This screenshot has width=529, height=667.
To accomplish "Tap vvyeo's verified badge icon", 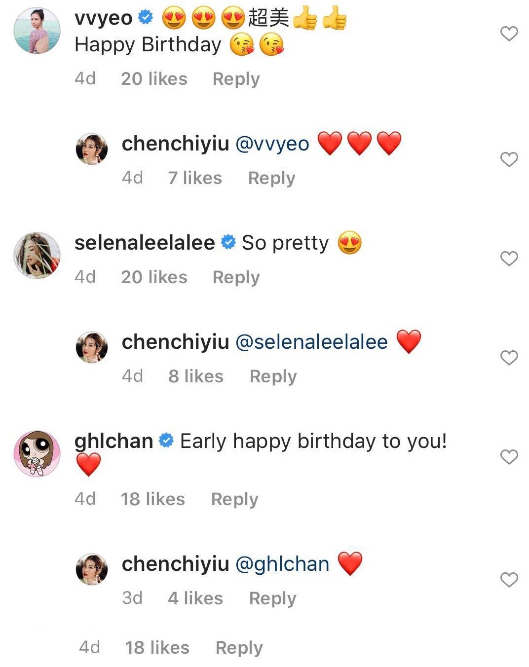I will click(146, 18).
